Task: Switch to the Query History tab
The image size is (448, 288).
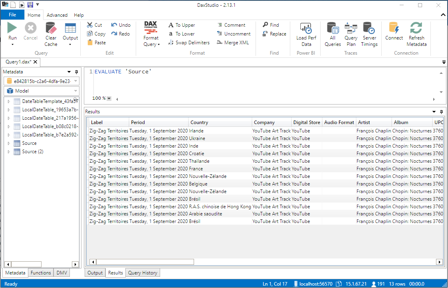Action: [x=143, y=272]
